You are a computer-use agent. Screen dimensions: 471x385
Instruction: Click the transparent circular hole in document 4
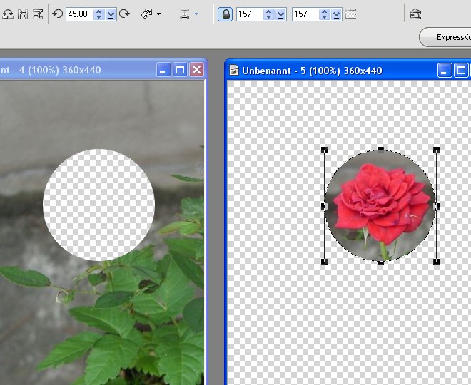98,205
